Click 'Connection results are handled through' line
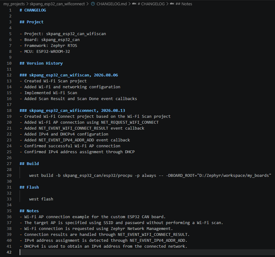275x257 pixels. [105, 234]
